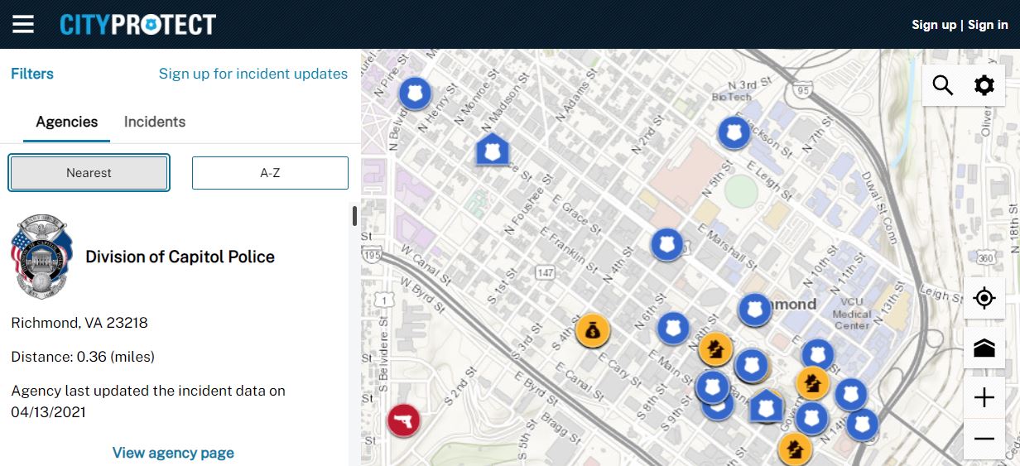
Task: Click Sign in in the header
Action: 988,25
